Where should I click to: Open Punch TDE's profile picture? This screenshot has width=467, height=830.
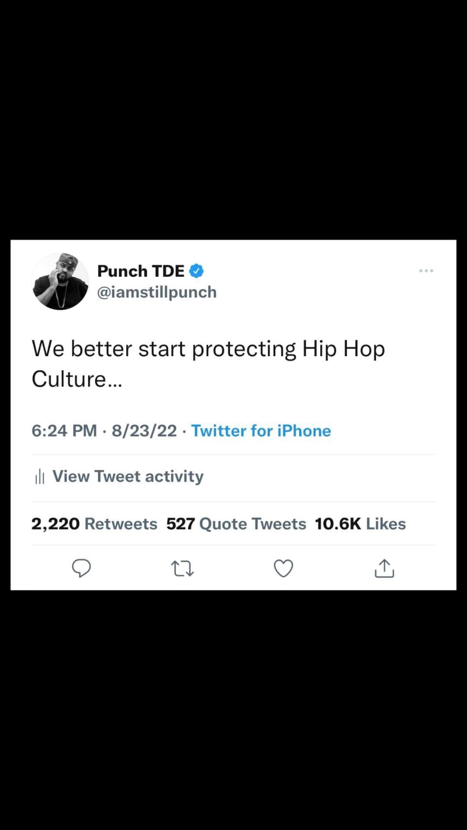coord(60,281)
